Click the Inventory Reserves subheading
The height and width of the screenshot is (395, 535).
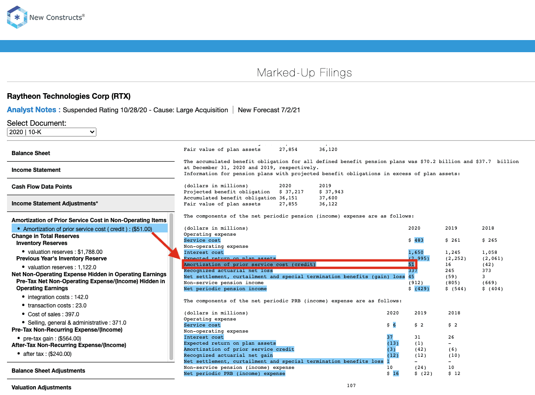coord(41,243)
